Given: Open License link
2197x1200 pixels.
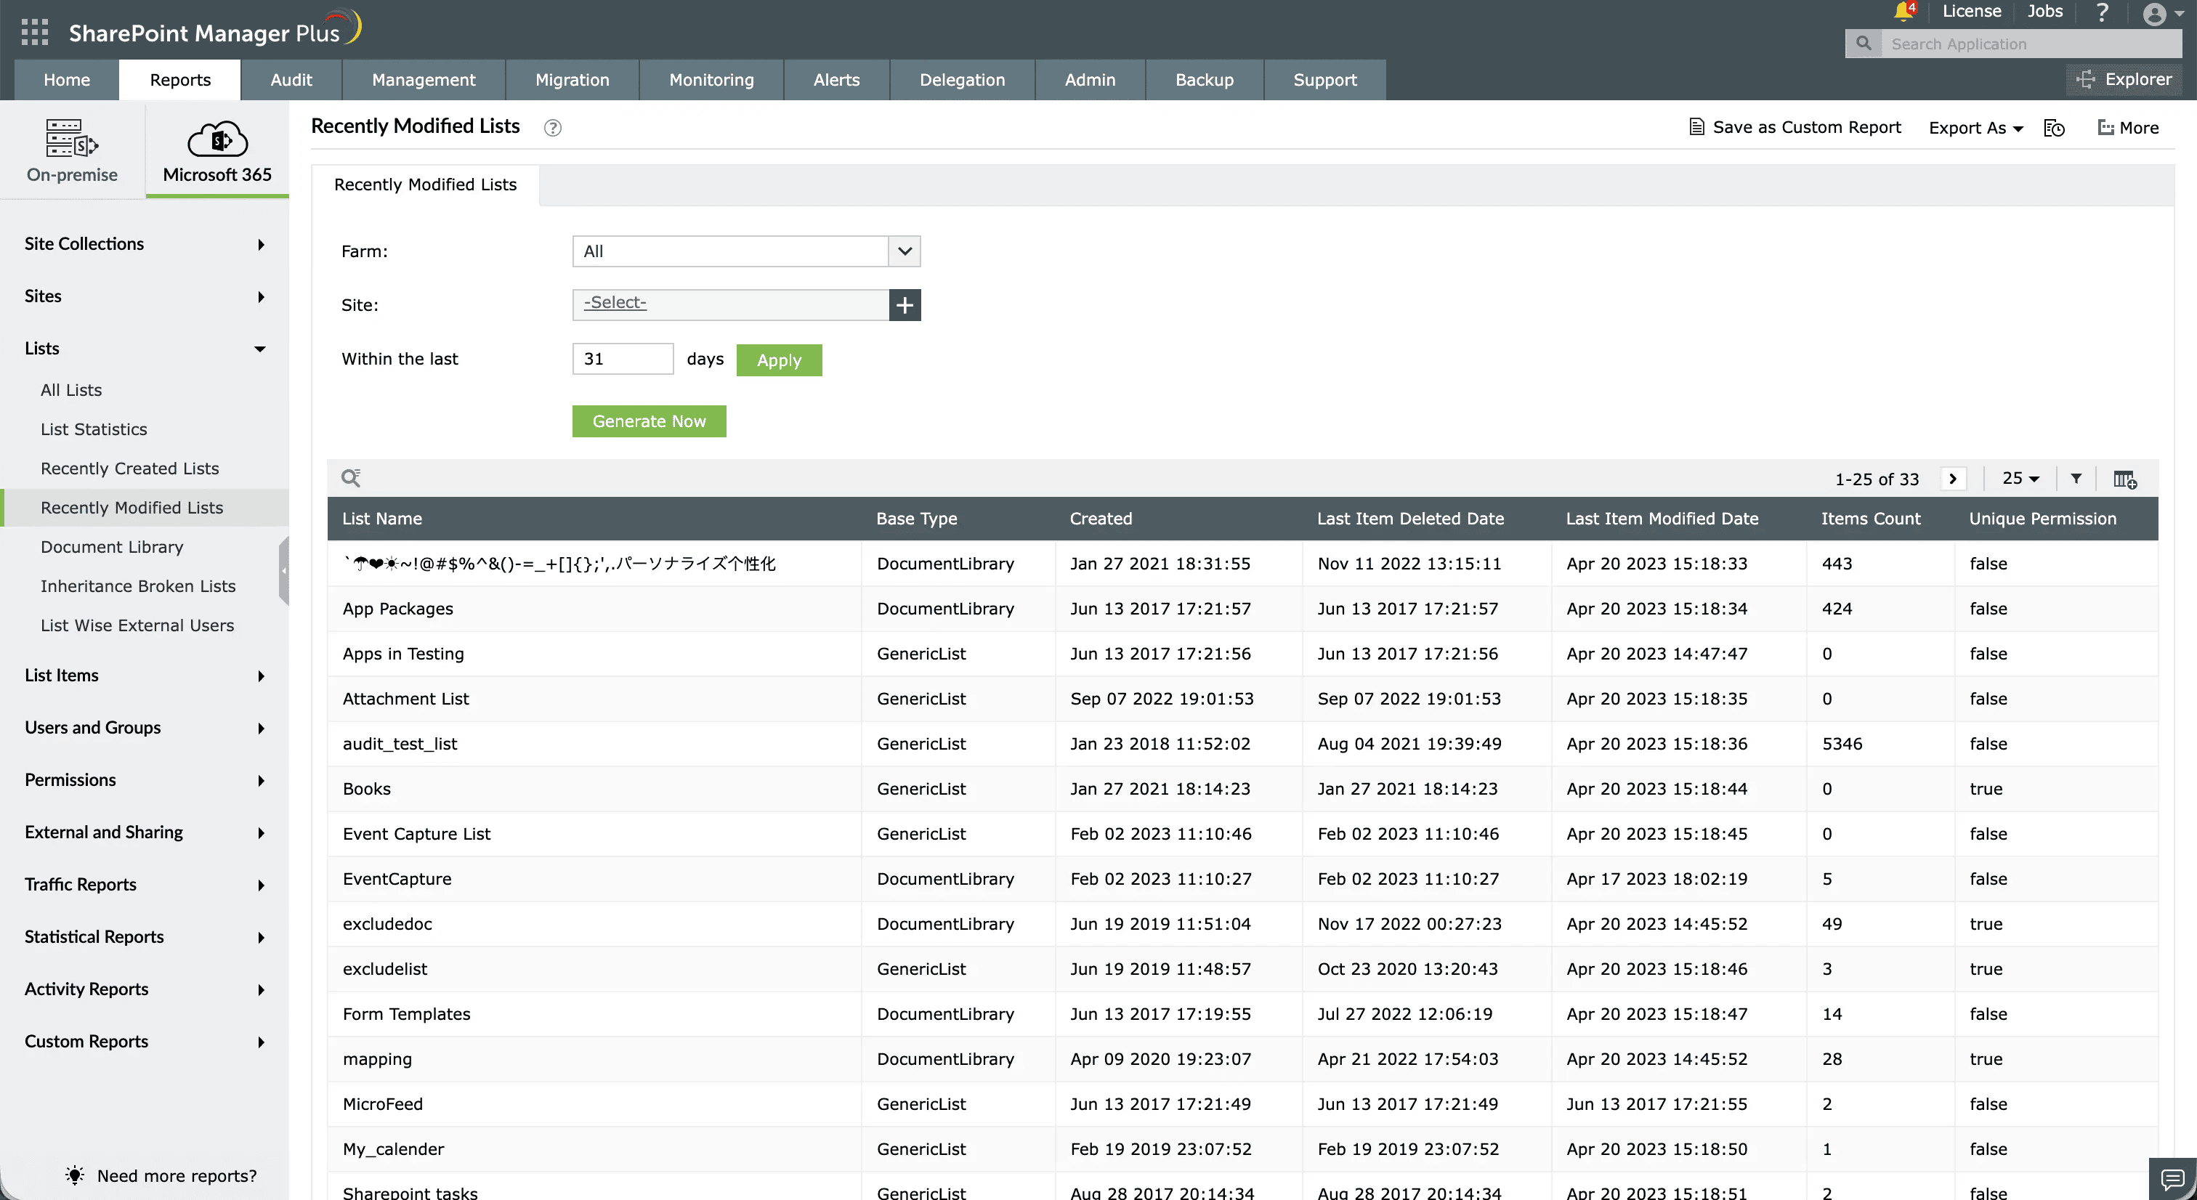Looking at the screenshot, I should (1972, 11).
